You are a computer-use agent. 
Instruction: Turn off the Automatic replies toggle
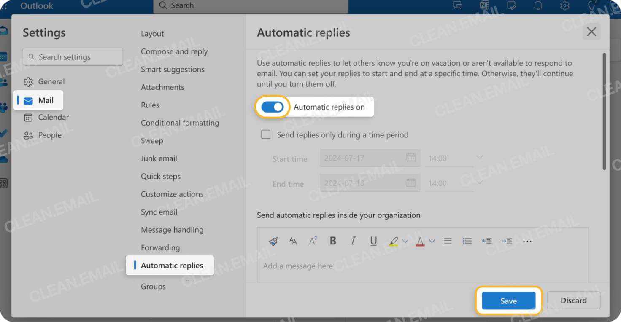[272, 107]
